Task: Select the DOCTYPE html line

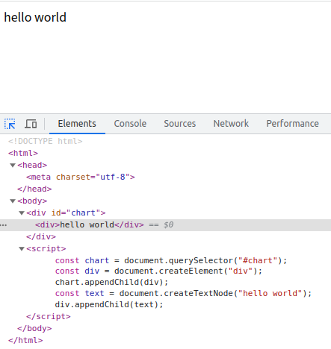Action: pyautogui.click(x=45, y=141)
